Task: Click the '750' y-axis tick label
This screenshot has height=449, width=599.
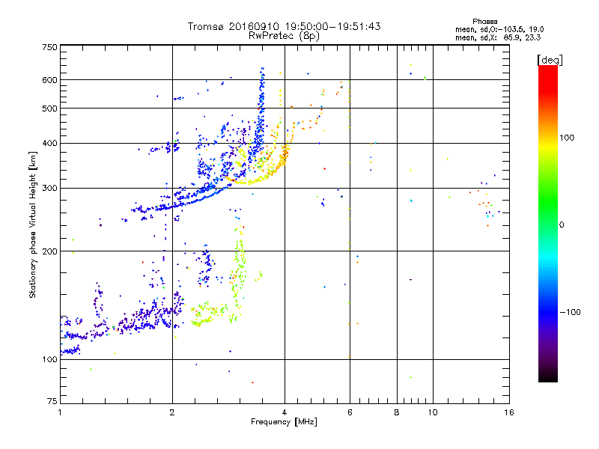Action: pyautogui.click(x=49, y=47)
